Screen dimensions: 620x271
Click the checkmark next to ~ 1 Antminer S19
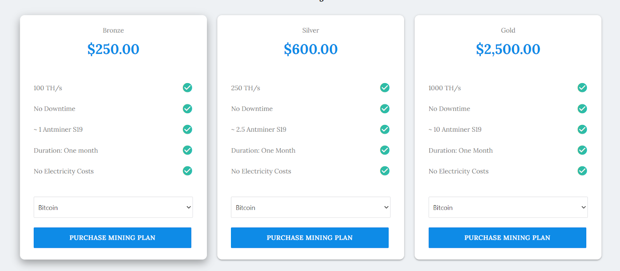pos(188,129)
